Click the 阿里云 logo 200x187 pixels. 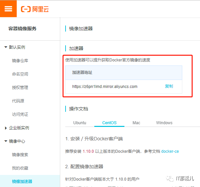pyautogui.click(x=35, y=9)
